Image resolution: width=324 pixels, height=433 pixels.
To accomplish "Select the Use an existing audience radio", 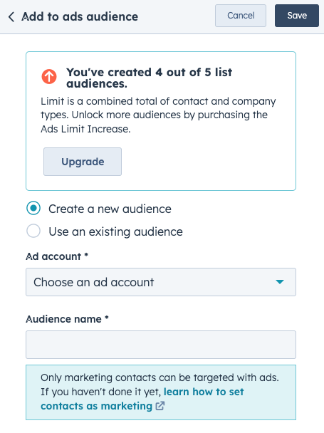I will coord(33,231).
